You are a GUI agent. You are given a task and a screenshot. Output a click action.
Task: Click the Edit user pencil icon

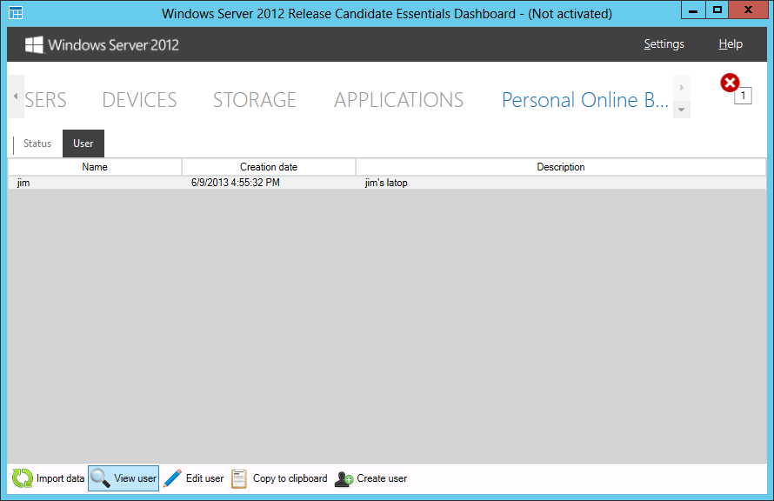(172, 478)
